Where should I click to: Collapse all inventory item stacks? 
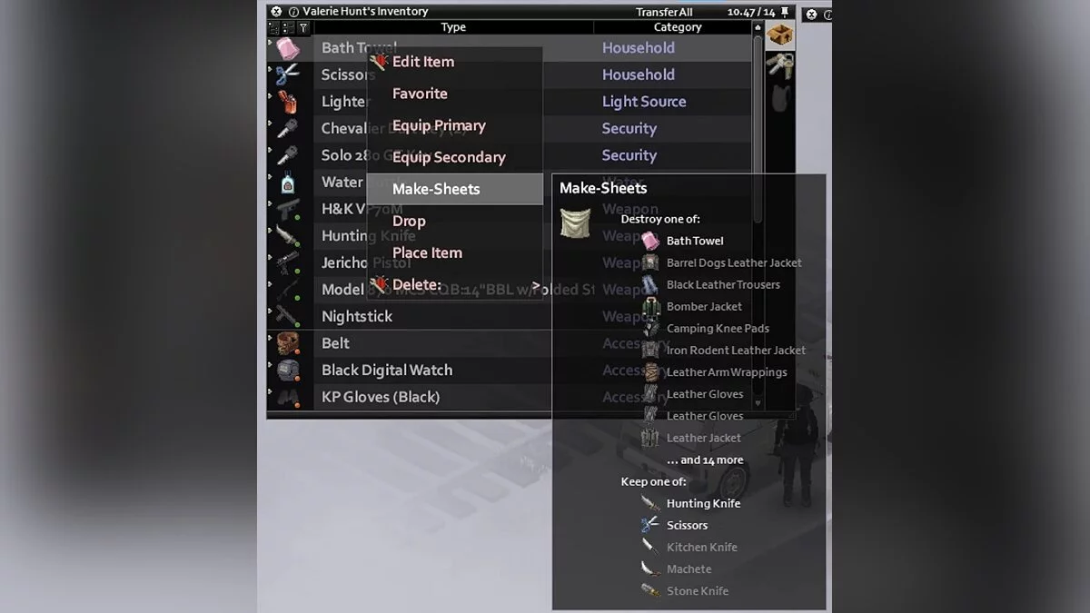pos(288,28)
